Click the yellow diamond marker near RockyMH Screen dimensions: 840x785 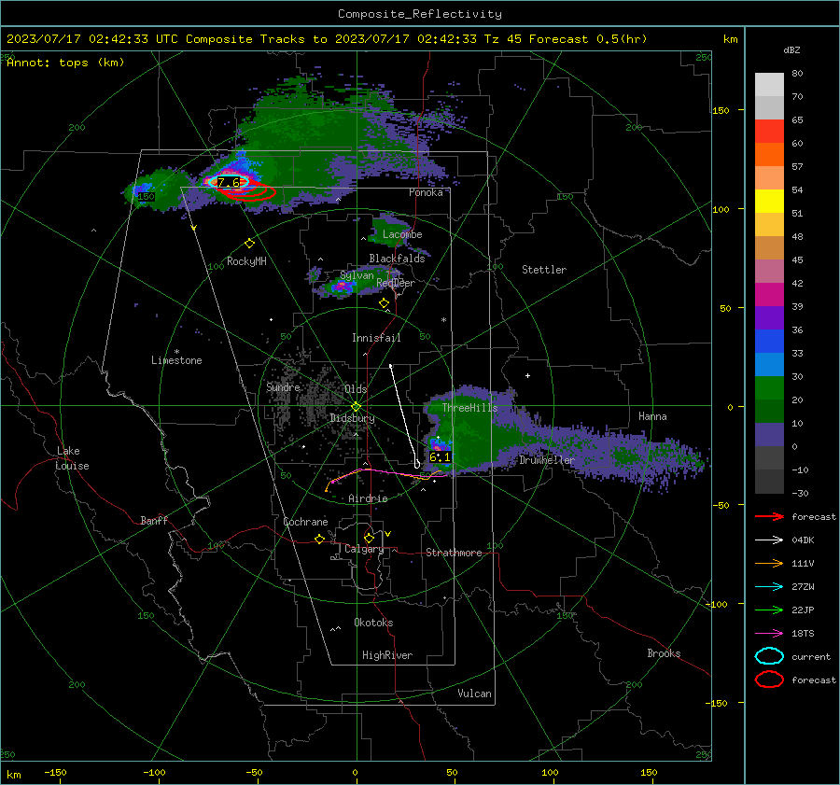[249, 244]
